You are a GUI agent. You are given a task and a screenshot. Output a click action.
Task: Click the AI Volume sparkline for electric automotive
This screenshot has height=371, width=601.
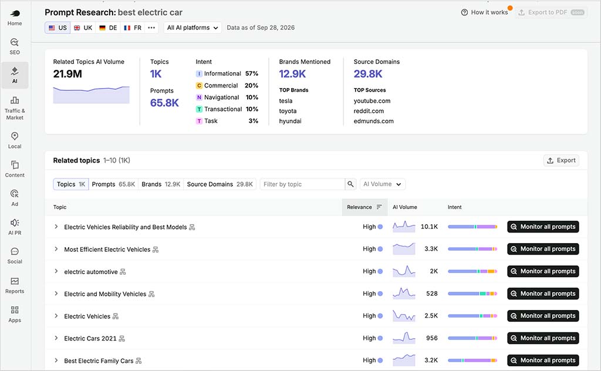click(x=404, y=271)
